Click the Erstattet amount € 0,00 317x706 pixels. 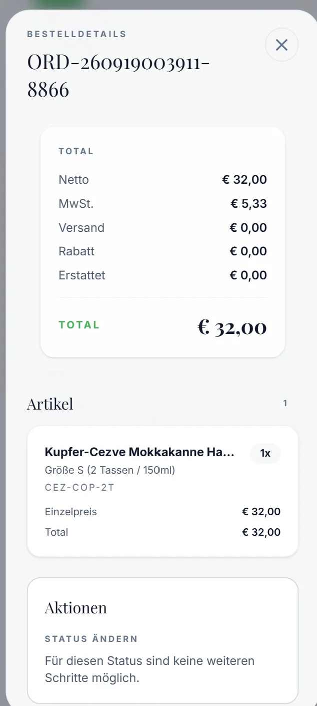coord(248,275)
